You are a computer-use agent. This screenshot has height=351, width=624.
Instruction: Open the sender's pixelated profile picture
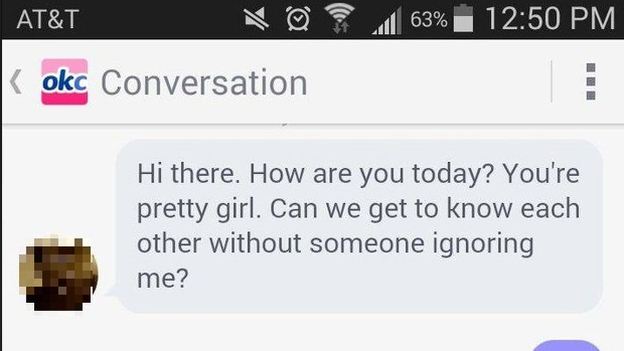tap(58, 274)
